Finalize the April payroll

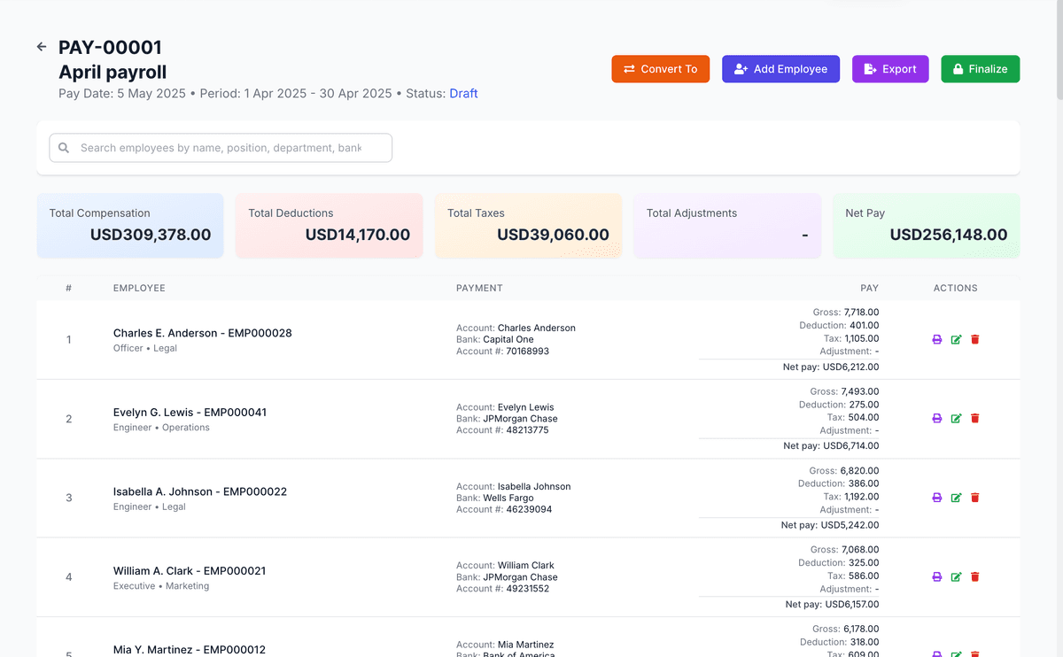[x=980, y=69]
